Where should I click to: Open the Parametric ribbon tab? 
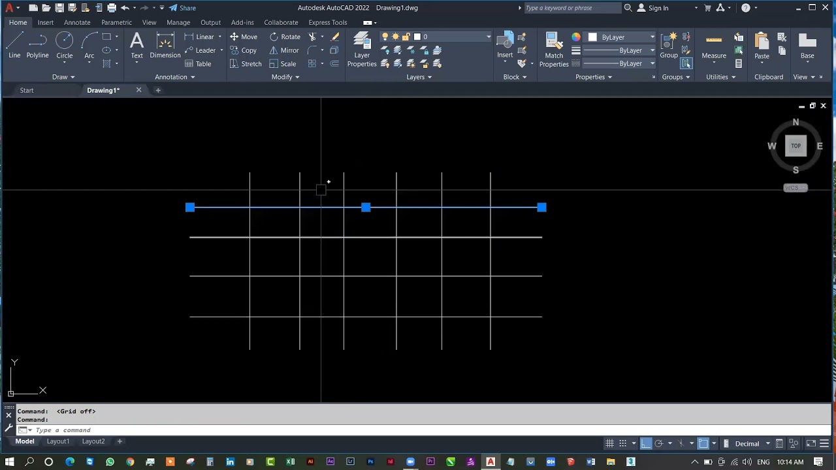tap(116, 22)
